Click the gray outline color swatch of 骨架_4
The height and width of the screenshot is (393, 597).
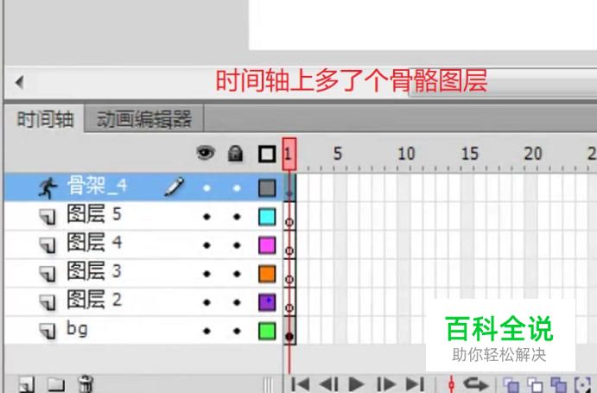(x=267, y=188)
